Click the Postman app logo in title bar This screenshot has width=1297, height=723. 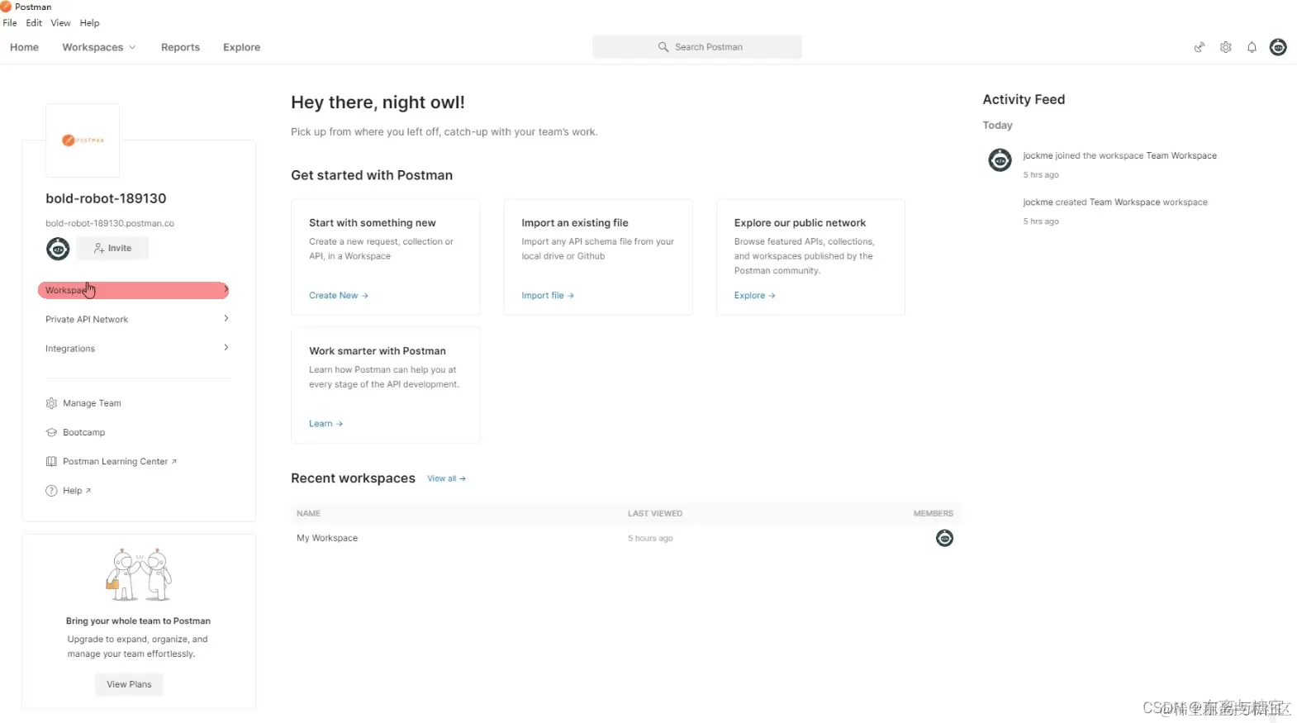(x=6, y=7)
